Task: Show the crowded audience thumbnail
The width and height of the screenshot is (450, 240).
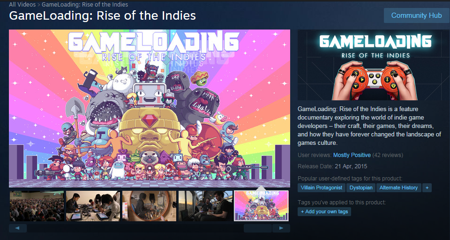Action: pos(37,206)
